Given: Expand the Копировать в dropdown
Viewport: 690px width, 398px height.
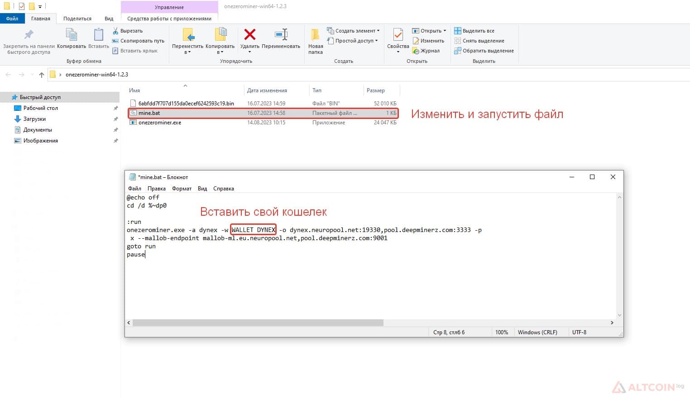Looking at the screenshot, I should tap(220, 52).
